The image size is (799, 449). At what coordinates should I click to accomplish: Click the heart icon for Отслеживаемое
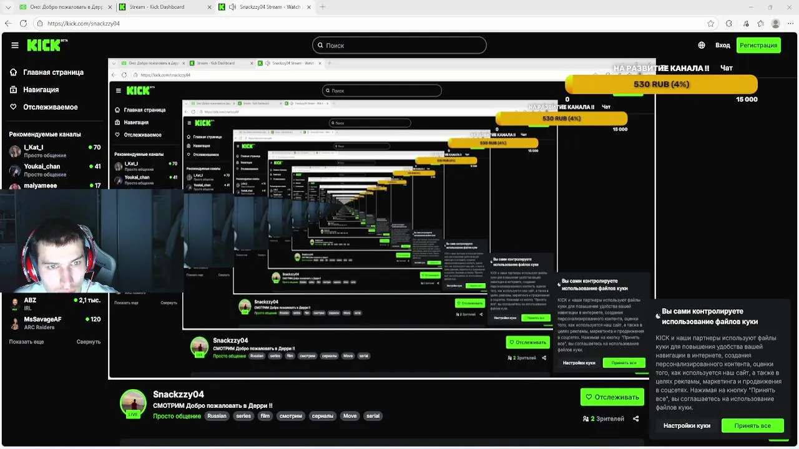click(13, 107)
